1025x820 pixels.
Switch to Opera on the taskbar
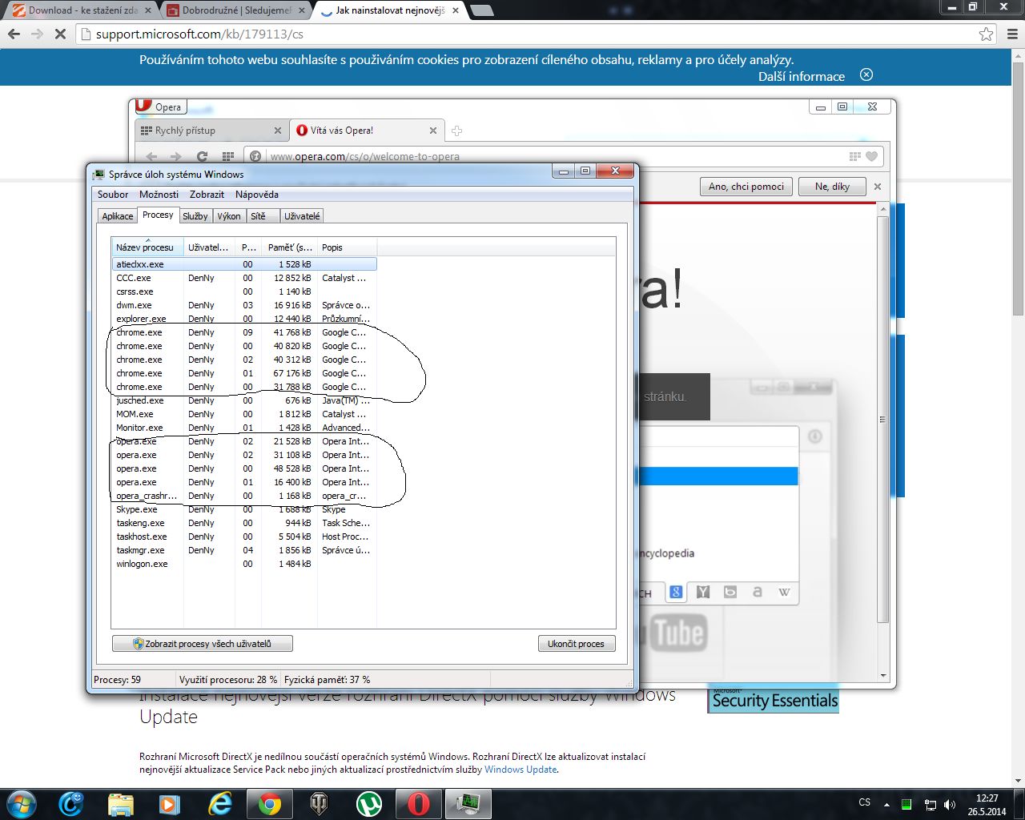418,804
